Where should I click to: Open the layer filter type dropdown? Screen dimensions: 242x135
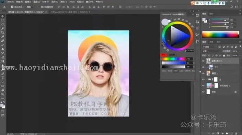[209, 47]
